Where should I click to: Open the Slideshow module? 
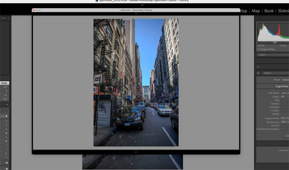click(283, 11)
